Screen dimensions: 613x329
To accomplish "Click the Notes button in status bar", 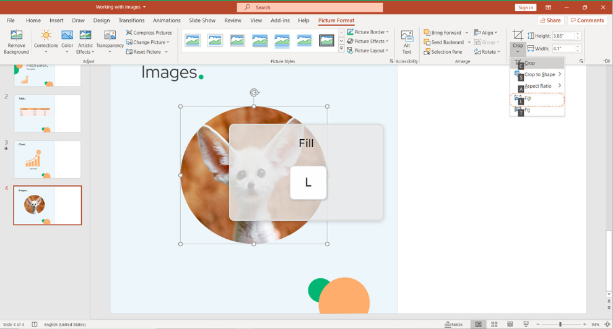I will click(454, 324).
